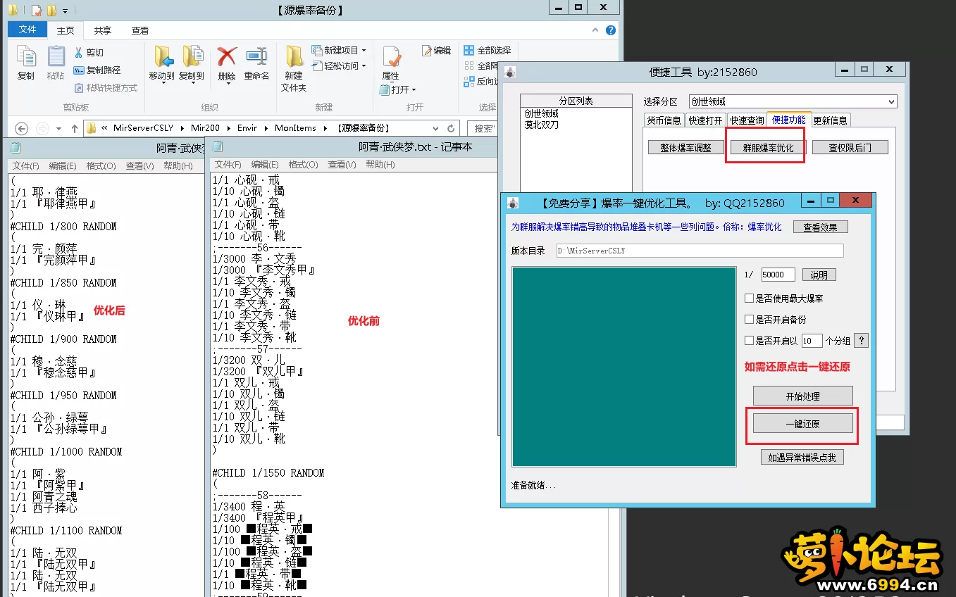This screenshot has width=956, height=597.
Task: Click the 便捷工具 window title bar icon
Action: tap(511, 71)
